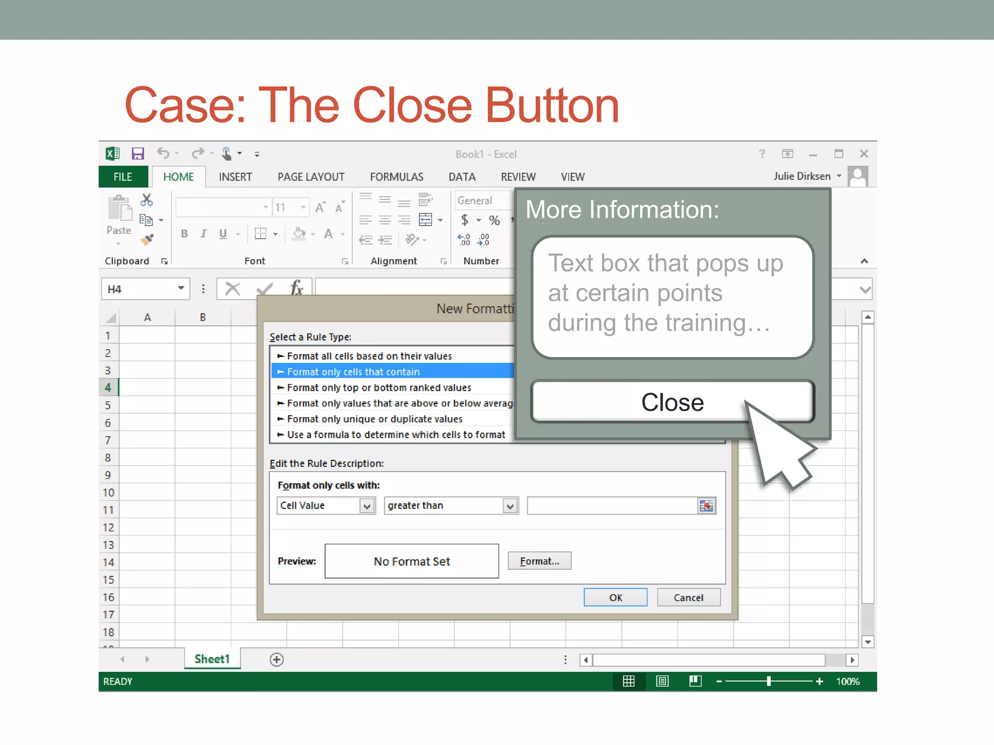Select 'Format all cells based on their values'
Viewport: 994px width, 745px height.
pyautogui.click(x=392, y=356)
